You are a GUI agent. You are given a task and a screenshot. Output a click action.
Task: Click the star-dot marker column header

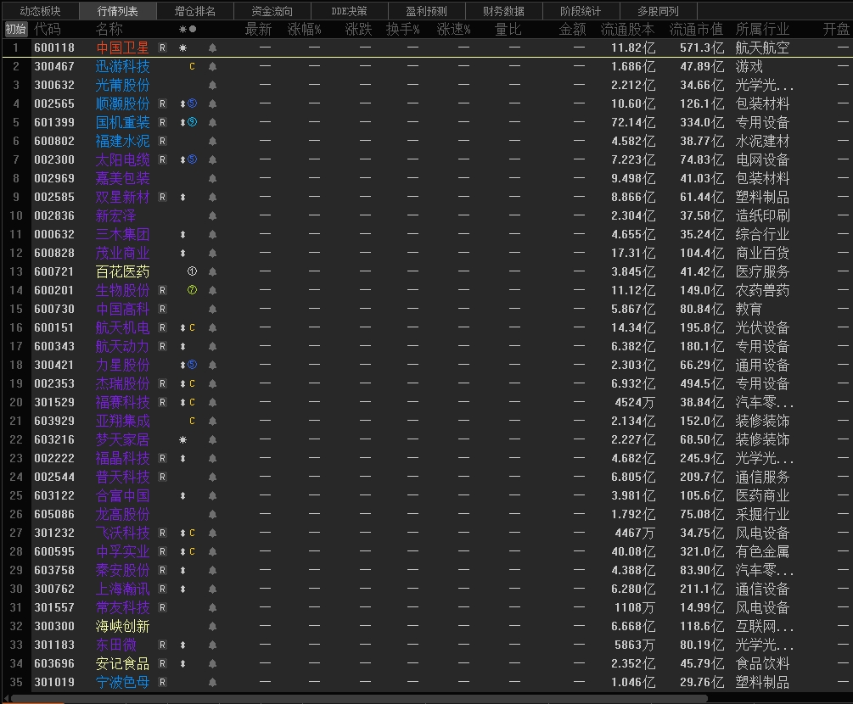[x=188, y=29]
